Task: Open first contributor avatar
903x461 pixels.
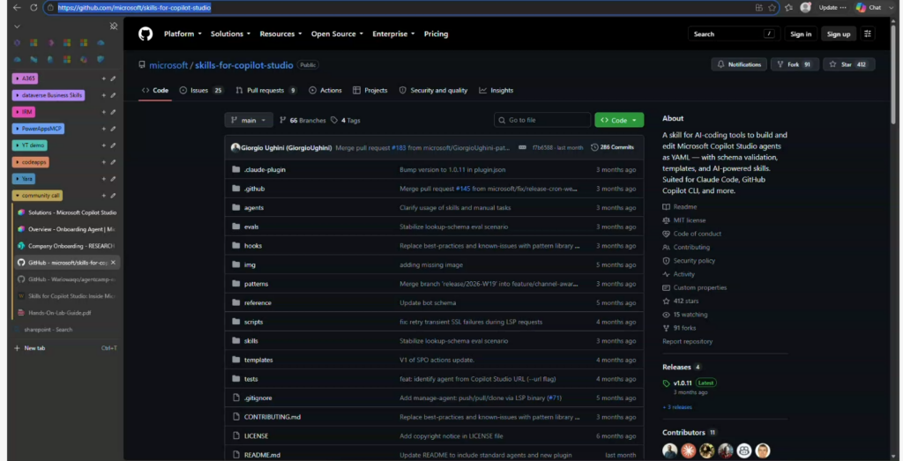Action: tap(670, 450)
